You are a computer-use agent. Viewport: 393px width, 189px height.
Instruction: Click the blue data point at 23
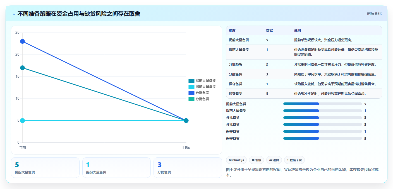(22, 41)
